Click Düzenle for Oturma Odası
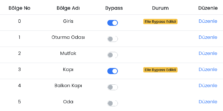This screenshot has width=223, height=111. [208, 37]
